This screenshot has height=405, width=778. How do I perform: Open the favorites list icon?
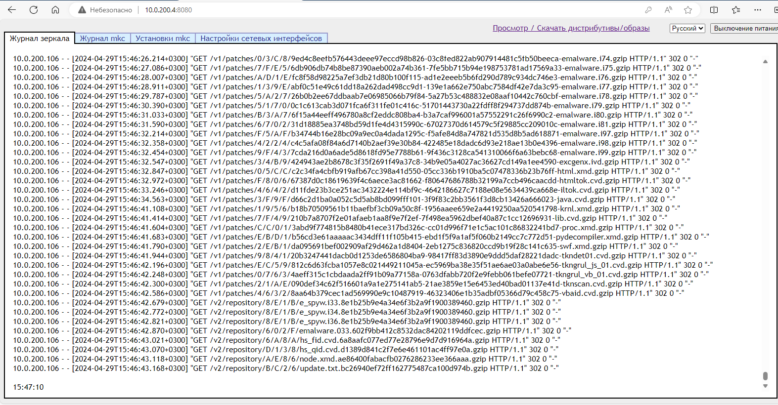point(736,10)
